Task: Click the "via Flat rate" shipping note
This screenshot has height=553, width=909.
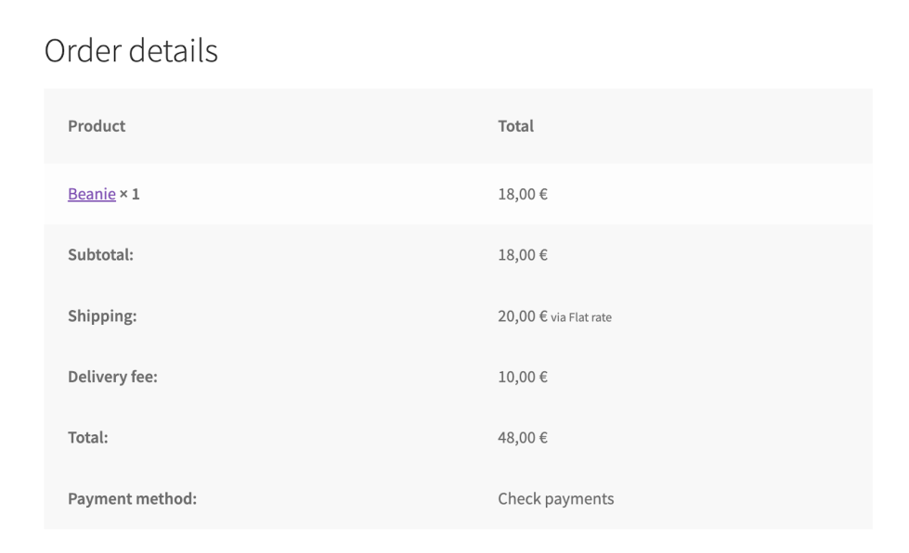Action: pyautogui.click(x=581, y=317)
